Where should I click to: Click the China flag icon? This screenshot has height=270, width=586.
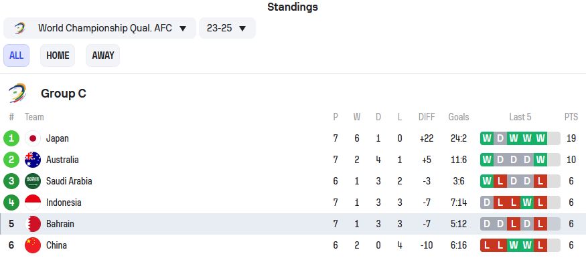(33, 245)
